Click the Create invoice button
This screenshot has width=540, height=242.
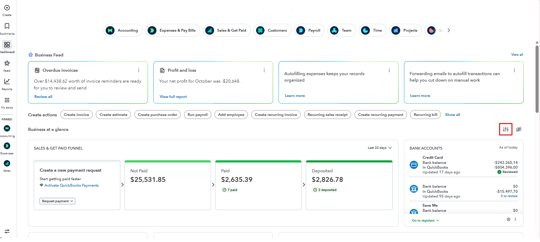point(76,115)
